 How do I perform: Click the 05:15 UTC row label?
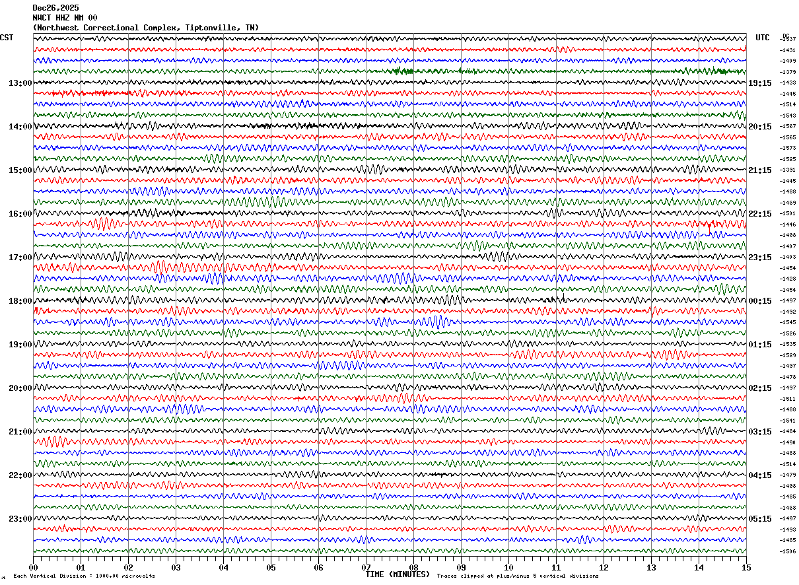(759, 518)
